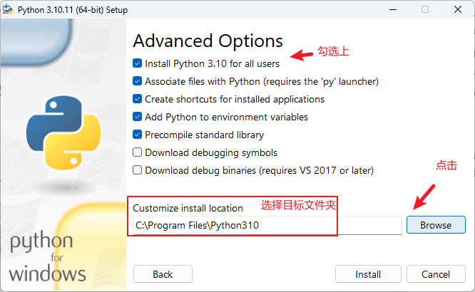The width and height of the screenshot is (475, 292).
Task: Enable Download debugging symbols checkbox
Action: [138, 152]
